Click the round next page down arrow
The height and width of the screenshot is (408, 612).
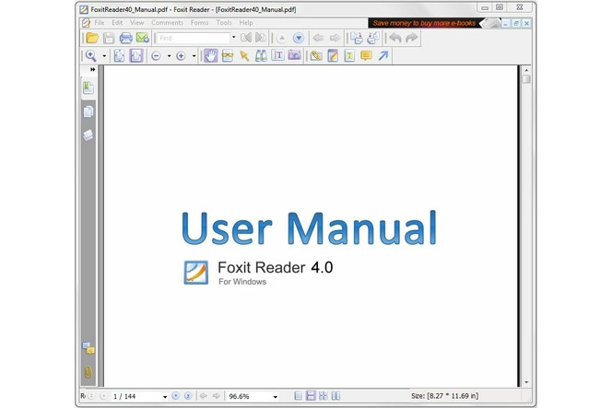pyautogui.click(x=299, y=39)
